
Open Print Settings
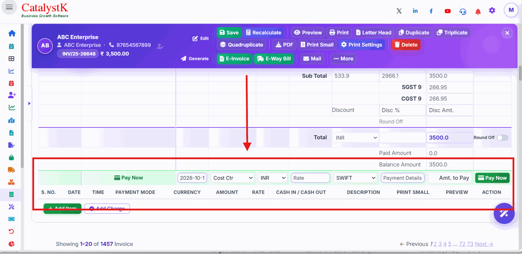(x=361, y=45)
